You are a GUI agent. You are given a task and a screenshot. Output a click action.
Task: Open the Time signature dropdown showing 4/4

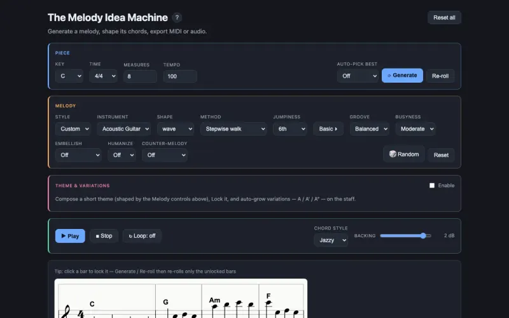pos(103,76)
